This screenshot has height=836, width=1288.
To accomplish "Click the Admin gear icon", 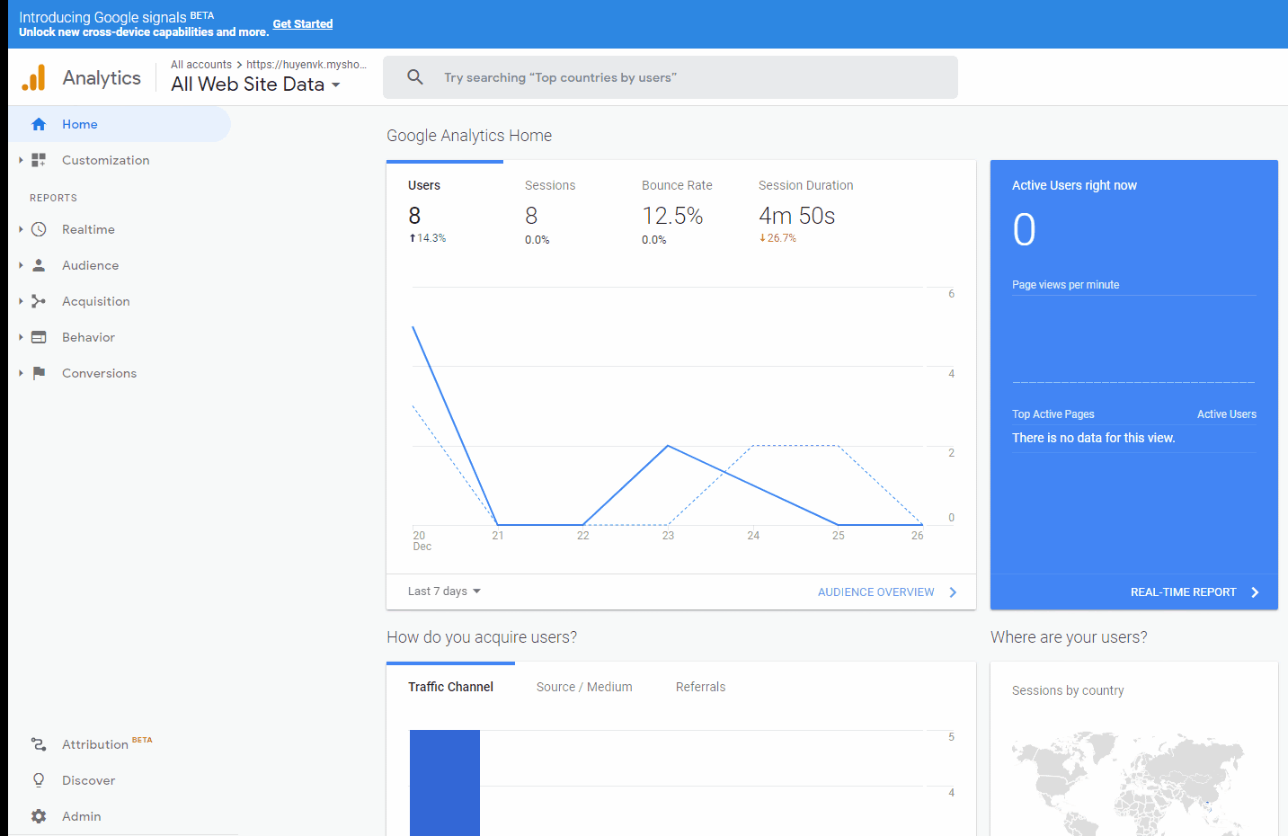I will (39, 816).
